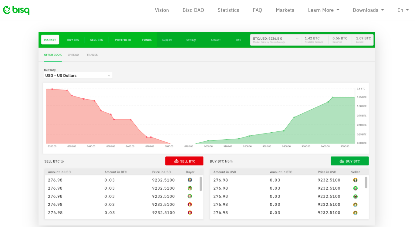Click the 'BUY BTC from' heading
The image size is (415, 227).
pos(221,161)
